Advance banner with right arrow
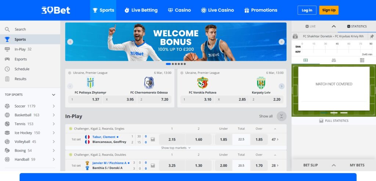 coord(282,42)
